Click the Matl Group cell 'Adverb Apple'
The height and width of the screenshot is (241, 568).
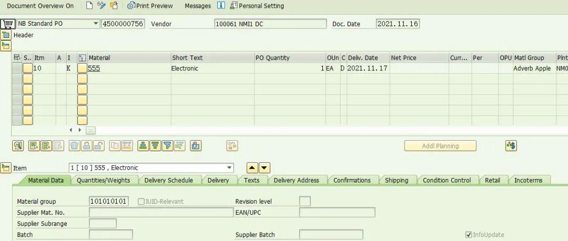534,68
